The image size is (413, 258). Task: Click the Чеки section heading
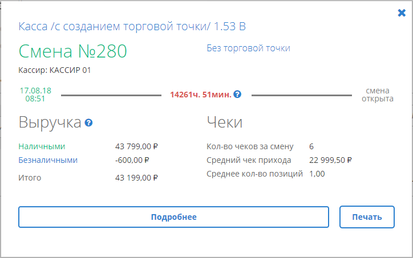coord(225,122)
